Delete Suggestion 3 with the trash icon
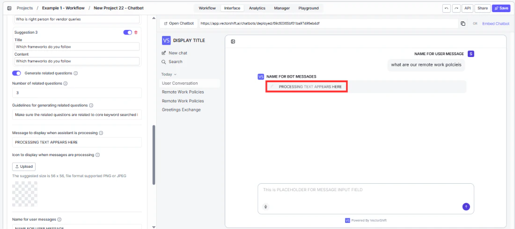The height and width of the screenshot is (229, 515). 136,32
